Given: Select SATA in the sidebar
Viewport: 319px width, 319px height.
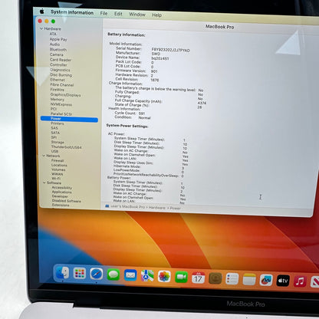Looking at the screenshot, I should pos(55,133).
